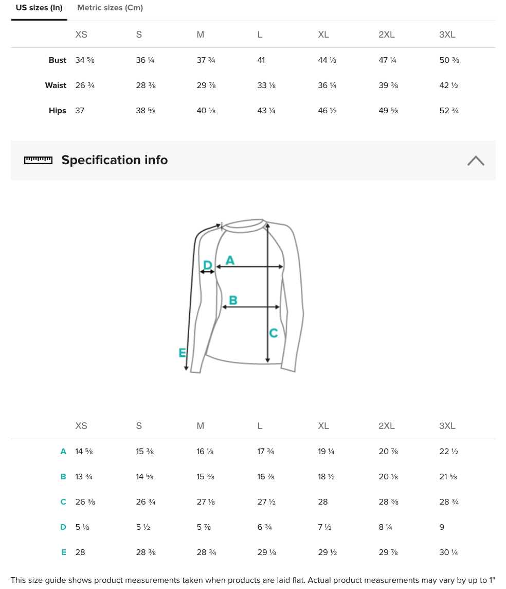Click the Hips row label
This screenshot has height=589, width=506.
click(58, 110)
